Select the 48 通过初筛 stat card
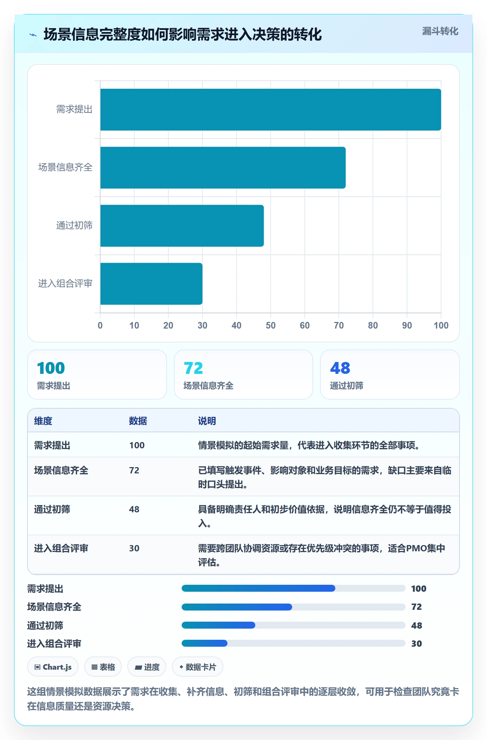 click(390, 375)
